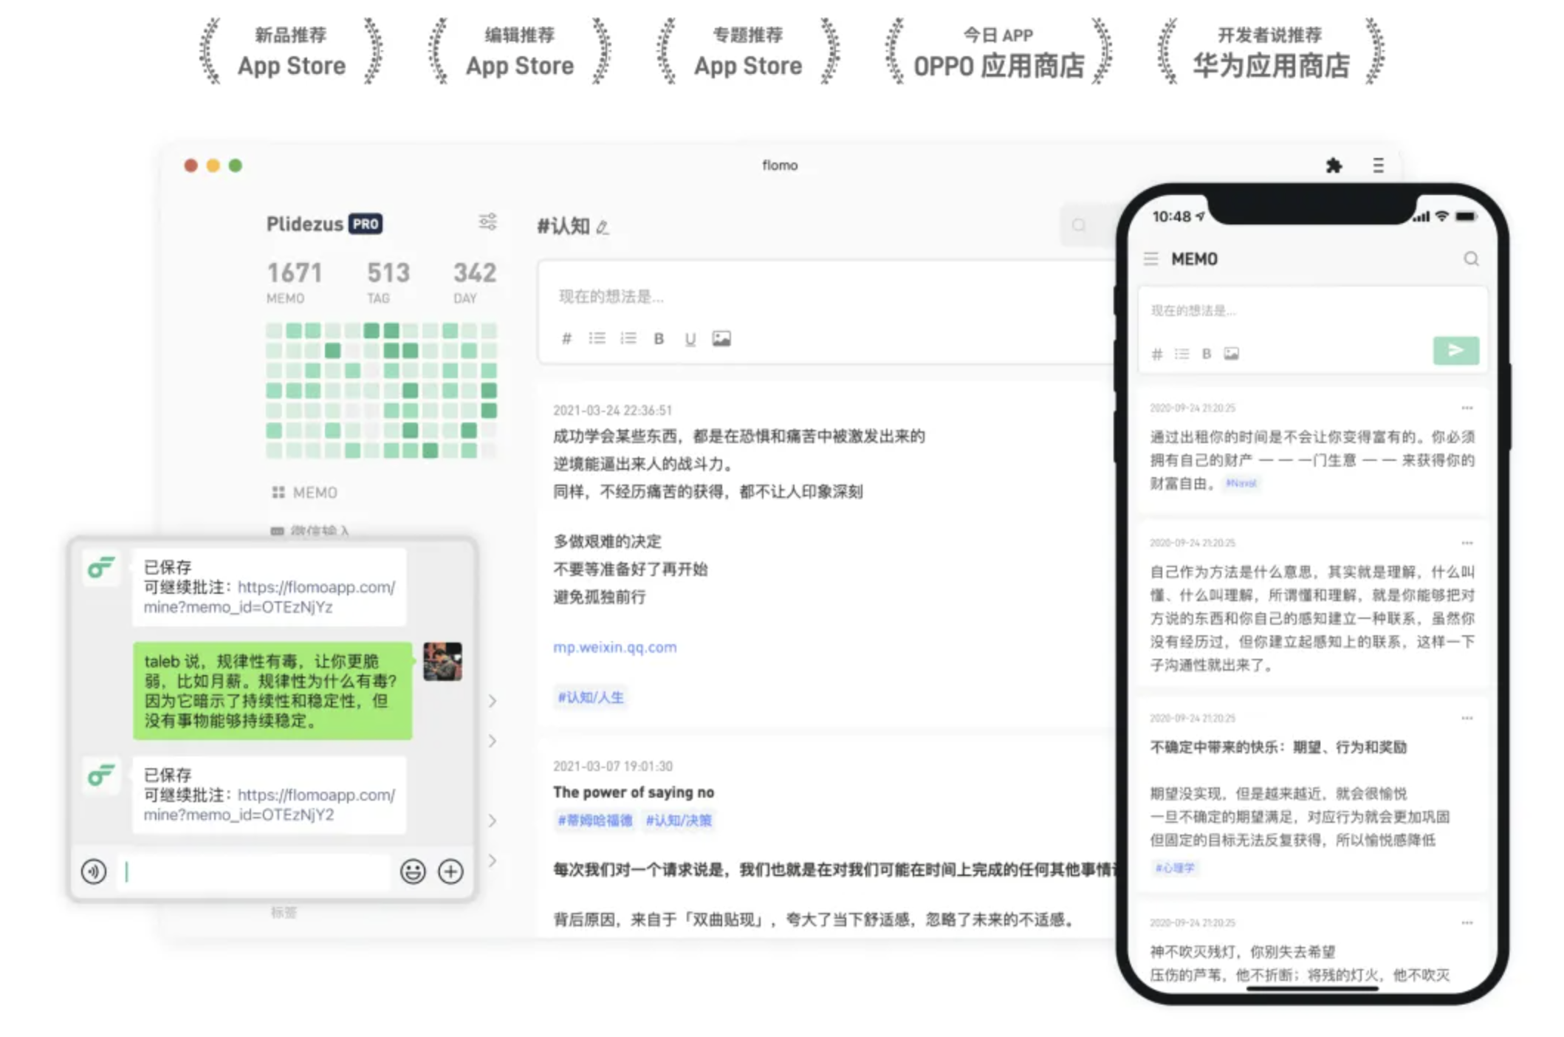Open more options on '神不吹灭残灯' memo
Image resolution: width=1564 pixels, height=1037 pixels.
[x=1467, y=923]
